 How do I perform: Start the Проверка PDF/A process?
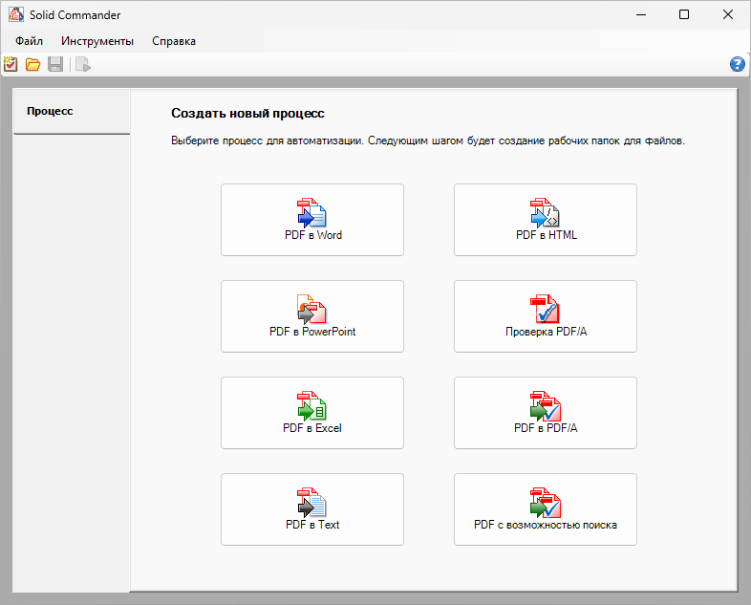(546, 316)
